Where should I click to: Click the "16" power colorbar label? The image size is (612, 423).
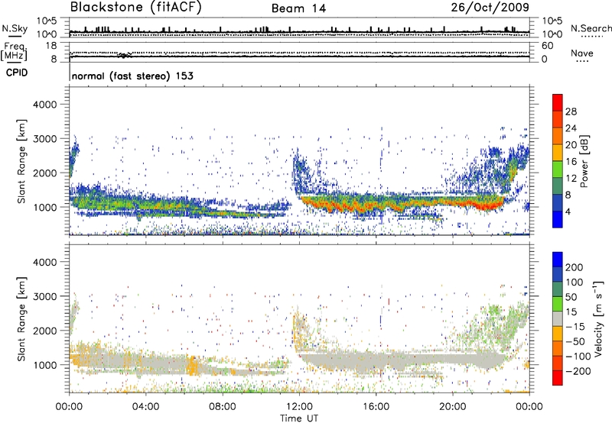click(571, 162)
